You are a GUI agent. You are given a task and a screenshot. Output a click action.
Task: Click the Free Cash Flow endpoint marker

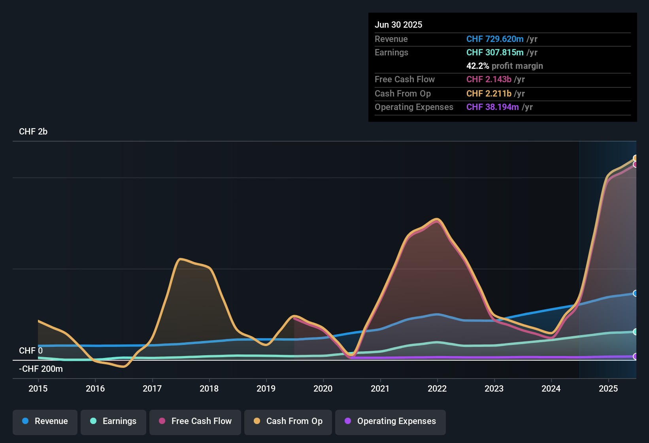pyautogui.click(x=635, y=165)
